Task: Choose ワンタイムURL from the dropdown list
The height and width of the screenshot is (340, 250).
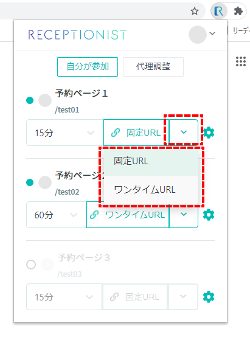Action: [x=151, y=190]
